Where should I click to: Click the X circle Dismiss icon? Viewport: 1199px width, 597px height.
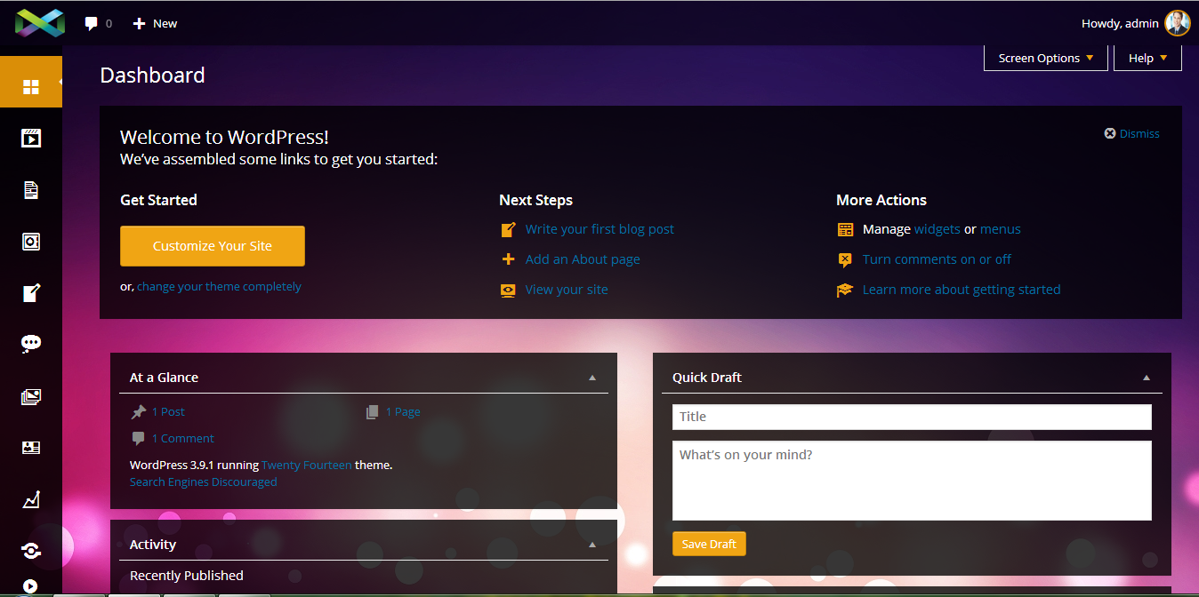(1110, 133)
